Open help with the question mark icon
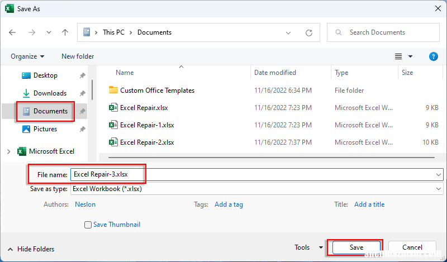 click(x=434, y=56)
